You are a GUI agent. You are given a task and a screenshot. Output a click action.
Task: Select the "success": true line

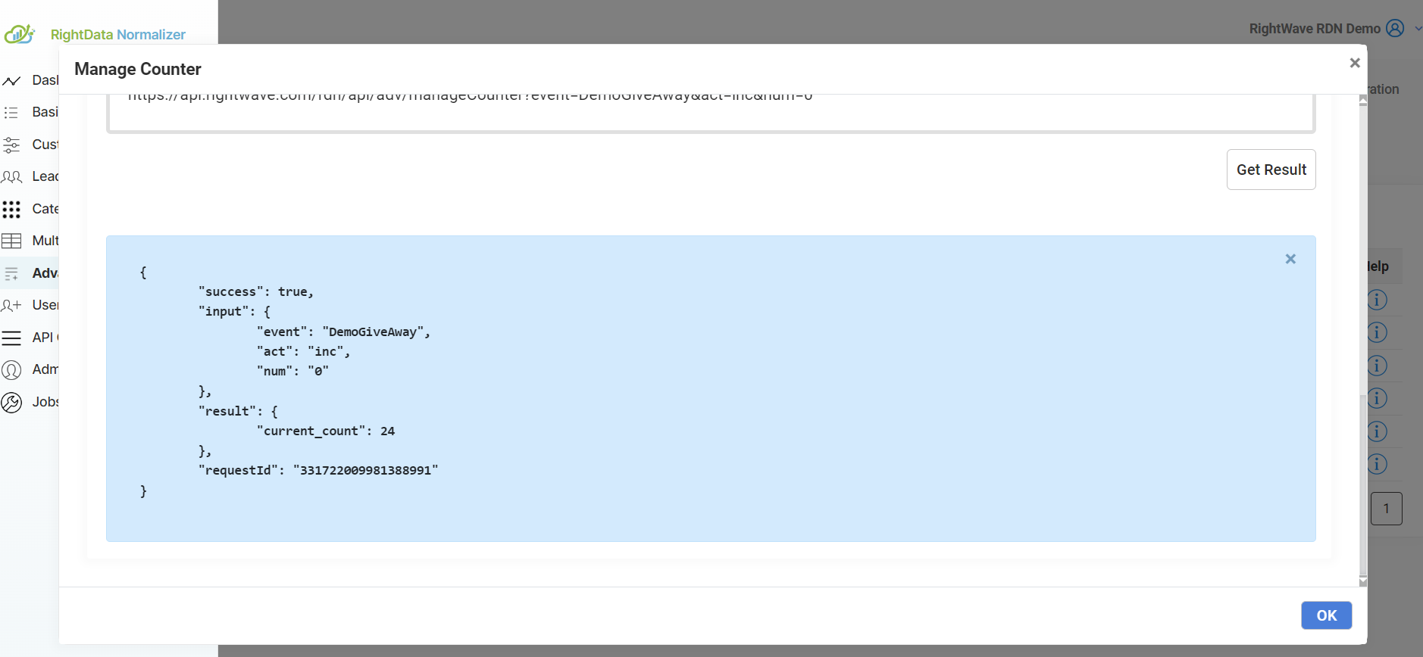255,291
